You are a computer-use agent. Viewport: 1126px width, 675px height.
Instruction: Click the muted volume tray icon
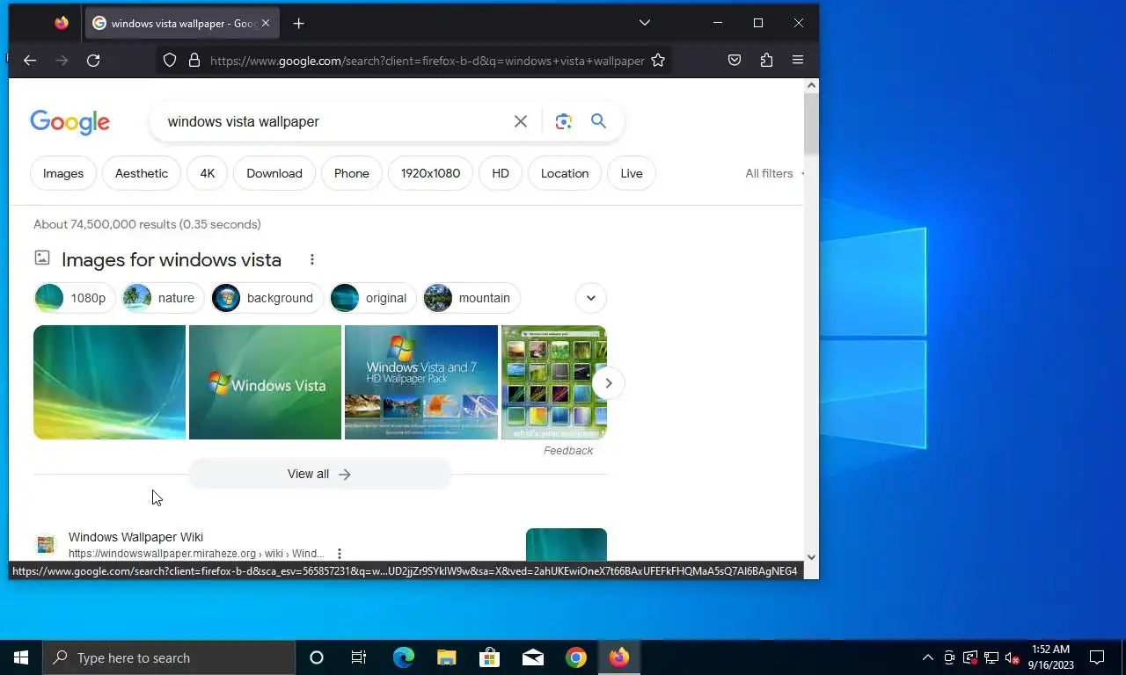[1012, 657]
